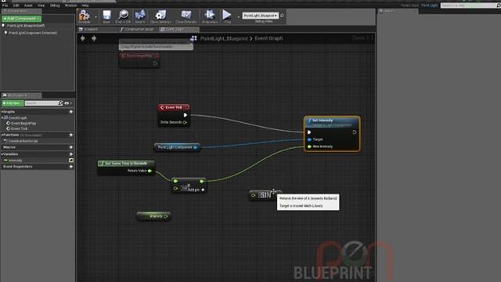The image size is (501, 282).
Task: Select PointLightComponent (Inherited) in Components
Action: tap(32, 33)
